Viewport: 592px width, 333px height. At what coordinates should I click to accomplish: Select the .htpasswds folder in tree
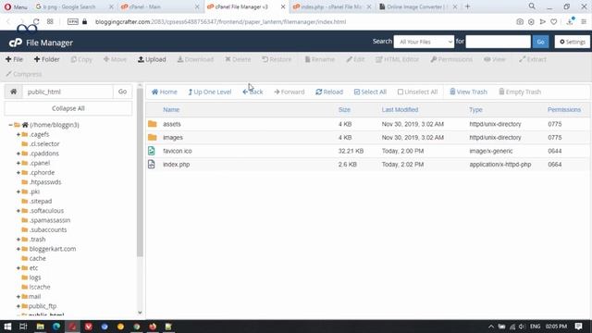(x=45, y=182)
